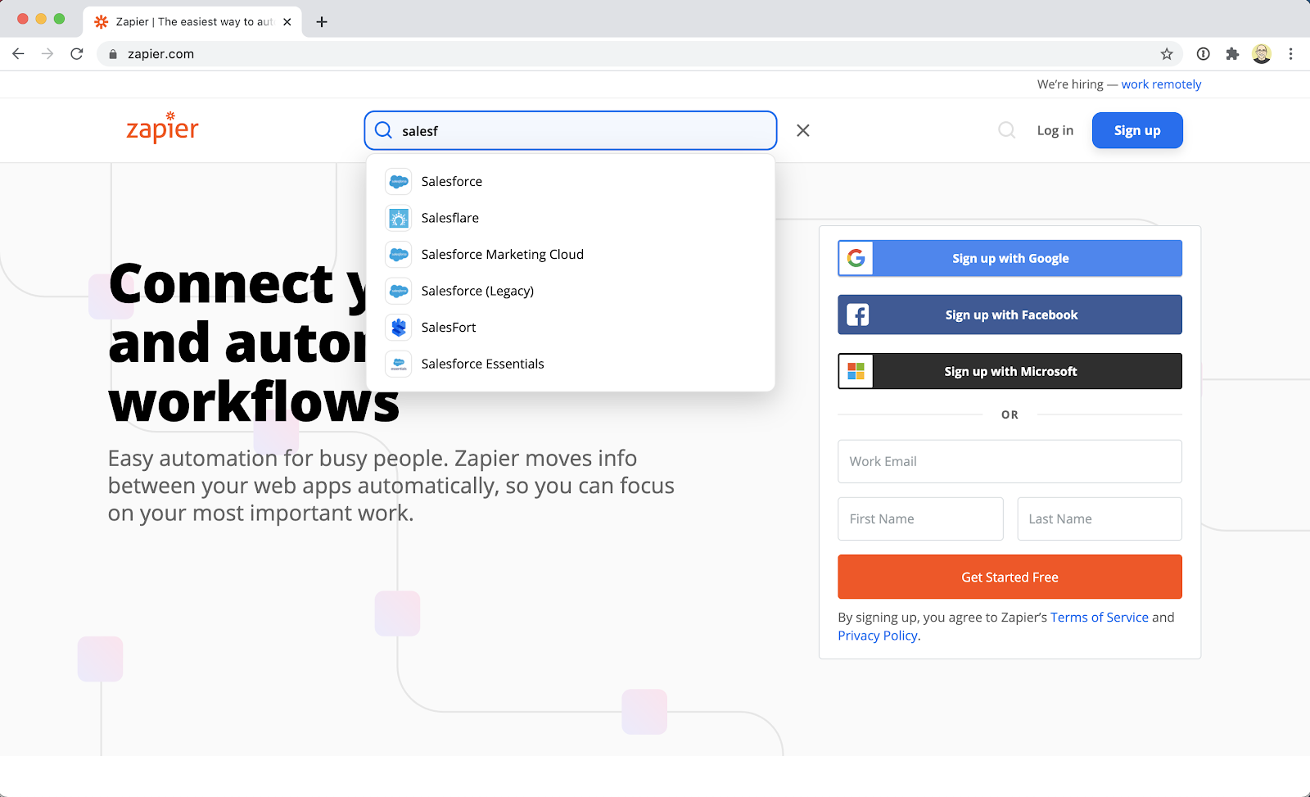Viewport: 1310px width, 797px height.
Task: Open the 1Password extension icon
Action: (1203, 54)
